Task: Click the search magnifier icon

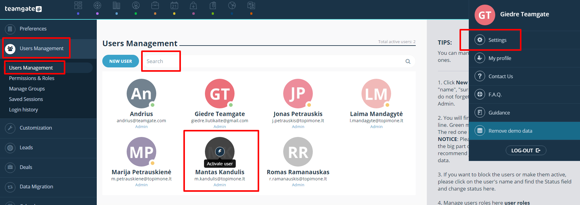Action: 408,61
